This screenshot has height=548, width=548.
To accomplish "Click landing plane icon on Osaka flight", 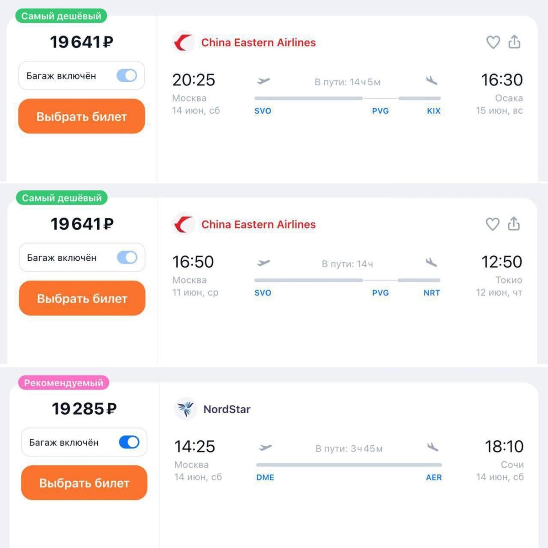I will pos(432,81).
